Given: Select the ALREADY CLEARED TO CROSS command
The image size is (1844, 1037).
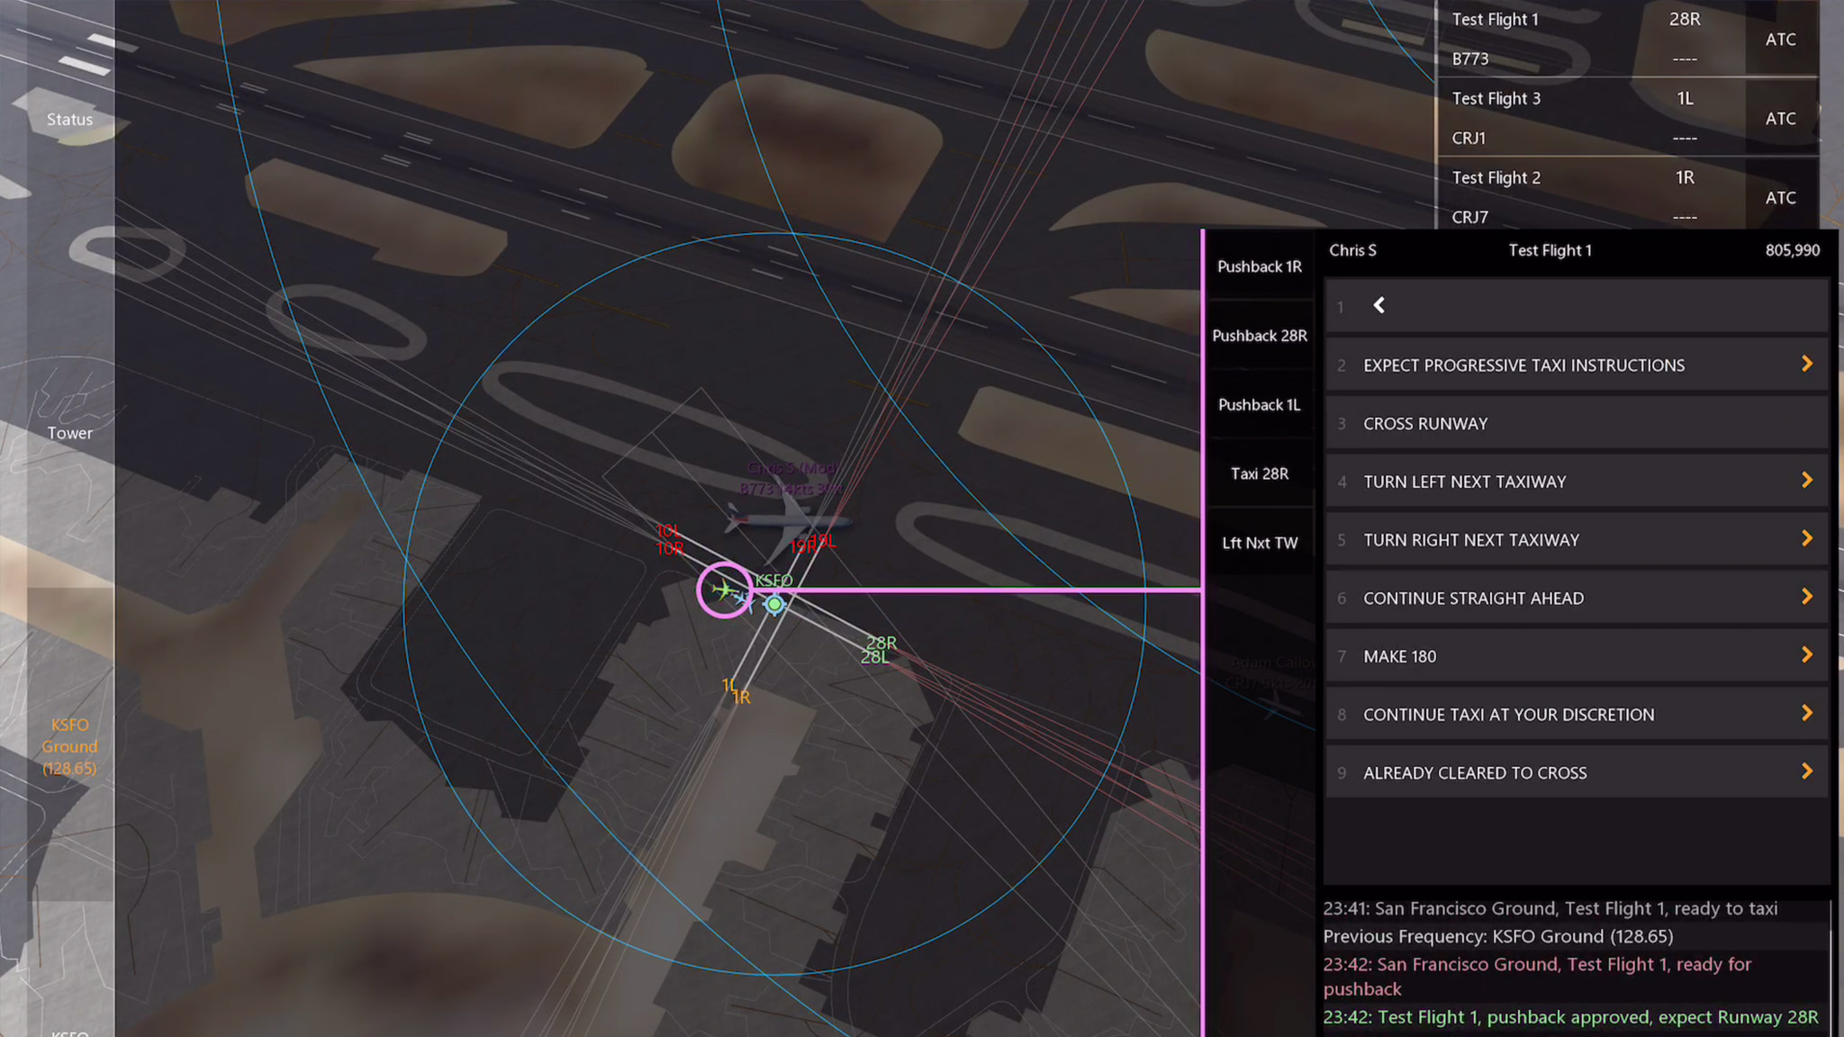Looking at the screenshot, I should (x=1577, y=772).
